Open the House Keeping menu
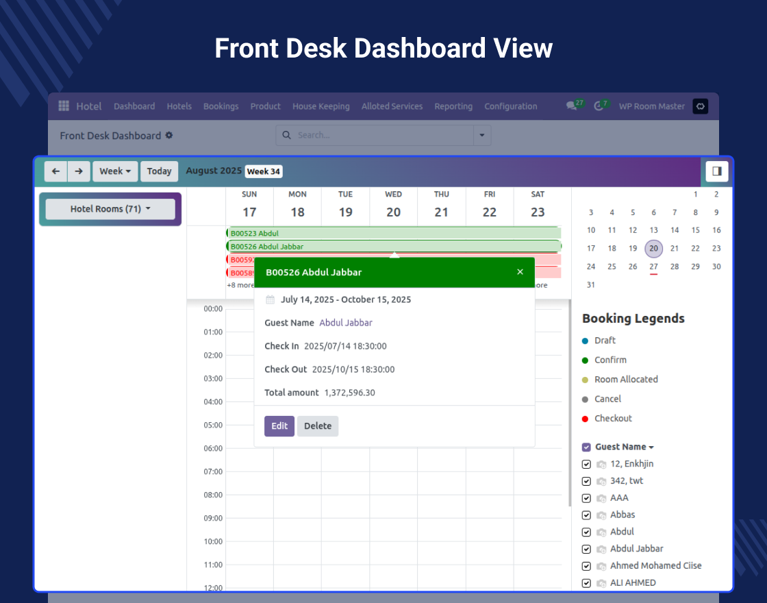The width and height of the screenshot is (767, 603). [320, 106]
